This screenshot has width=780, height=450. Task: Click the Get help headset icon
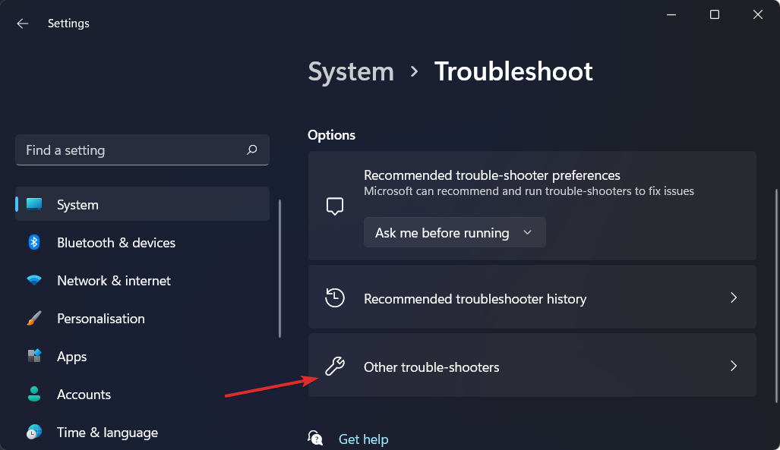315,438
